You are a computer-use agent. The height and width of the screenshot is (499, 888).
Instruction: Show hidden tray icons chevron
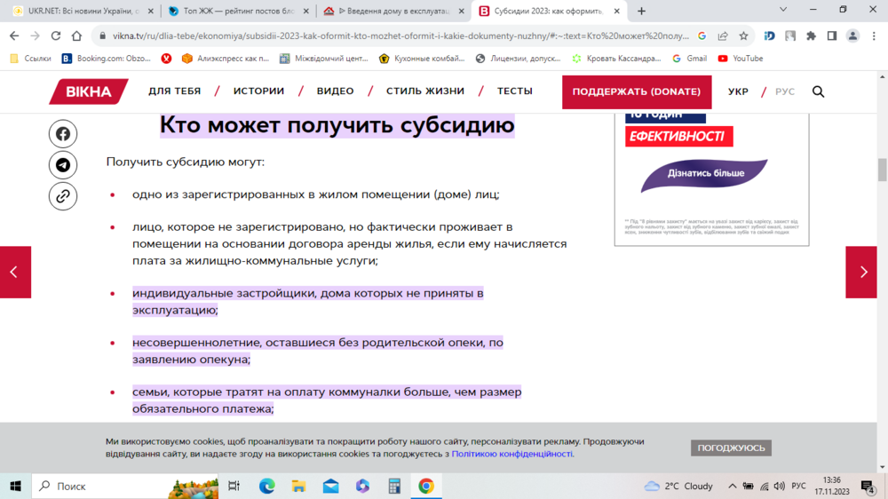click(733, 486)
